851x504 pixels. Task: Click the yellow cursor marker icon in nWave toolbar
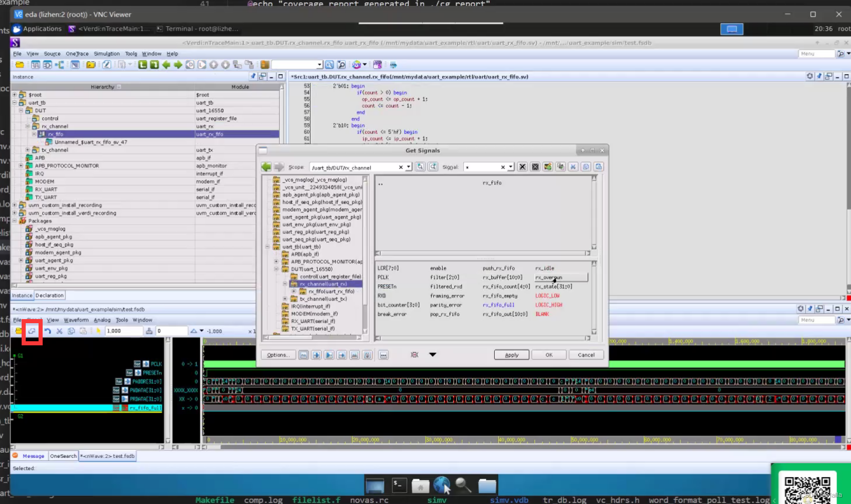98,331
